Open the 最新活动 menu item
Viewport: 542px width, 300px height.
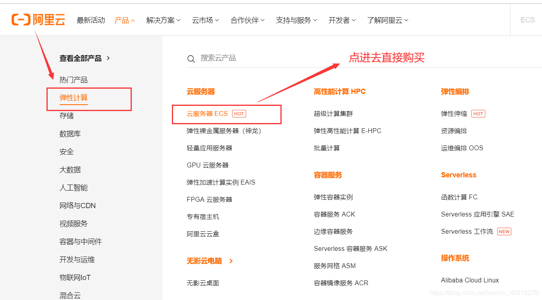coord(91,20)
